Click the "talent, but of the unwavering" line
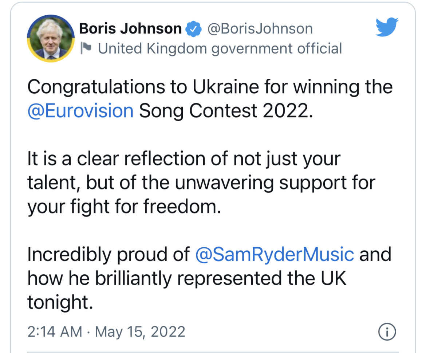This screenshot has height=353, width=426. click(x=201, y=183)
